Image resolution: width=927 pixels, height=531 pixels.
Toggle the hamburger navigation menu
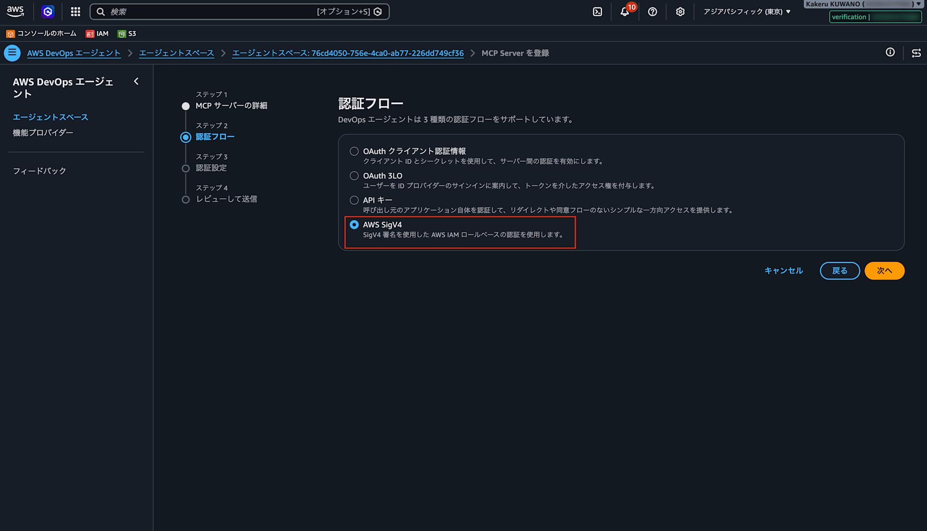tap(12, 53)
